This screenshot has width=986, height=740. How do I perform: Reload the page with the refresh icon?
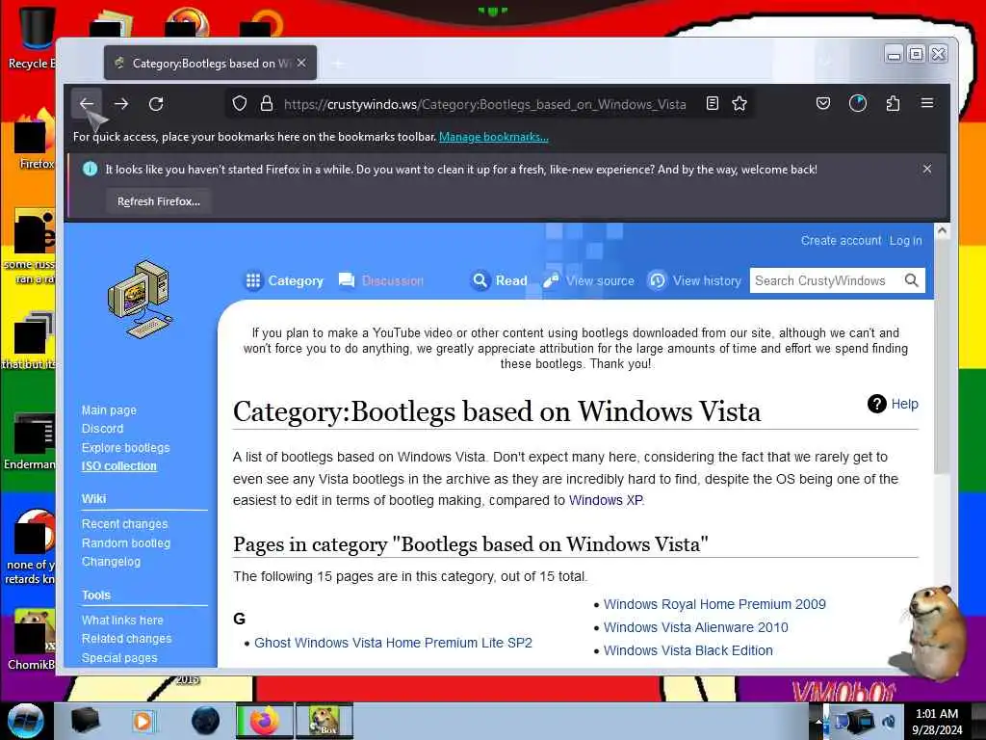[x=156, y=104]
